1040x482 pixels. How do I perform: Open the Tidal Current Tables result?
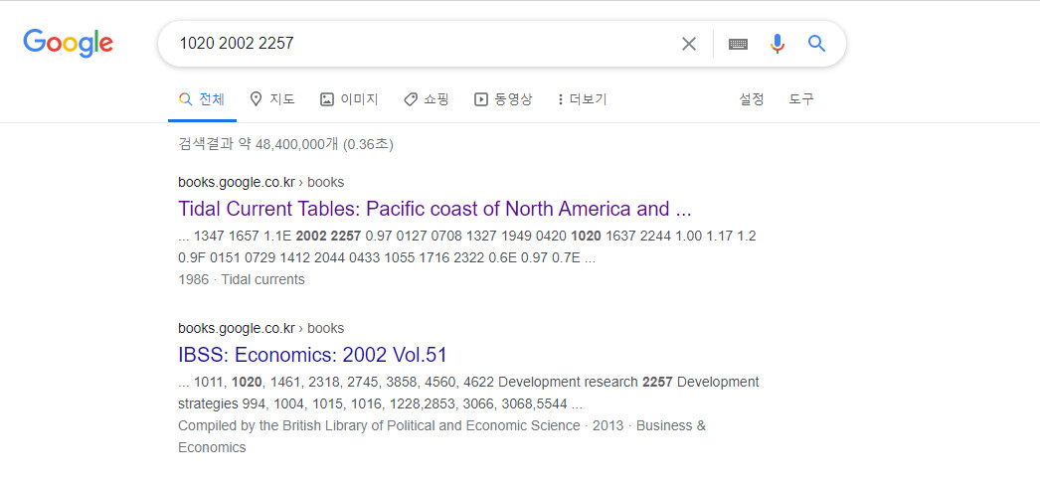point(434,209)
